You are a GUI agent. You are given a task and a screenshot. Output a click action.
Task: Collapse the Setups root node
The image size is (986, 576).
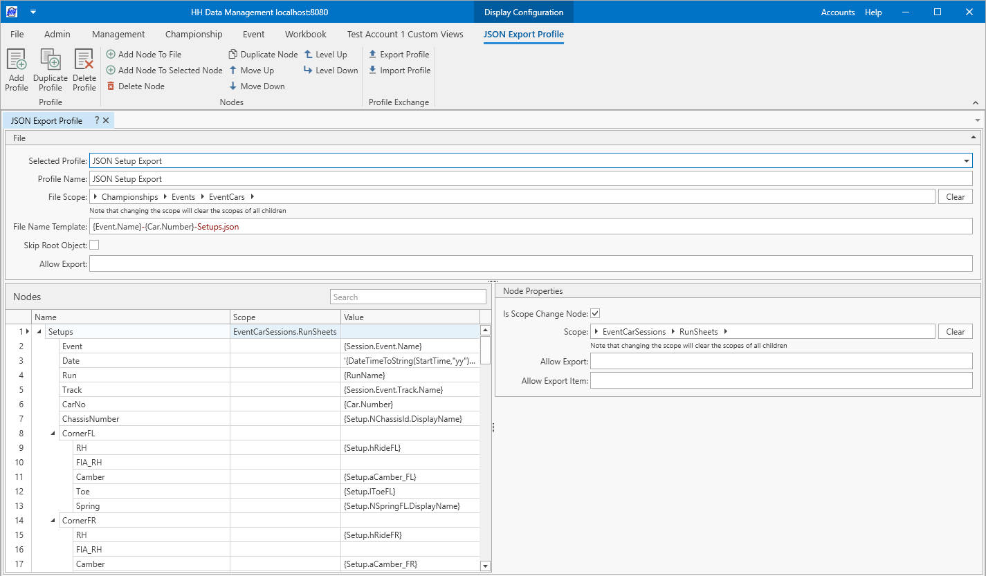[x=39, y=332]
